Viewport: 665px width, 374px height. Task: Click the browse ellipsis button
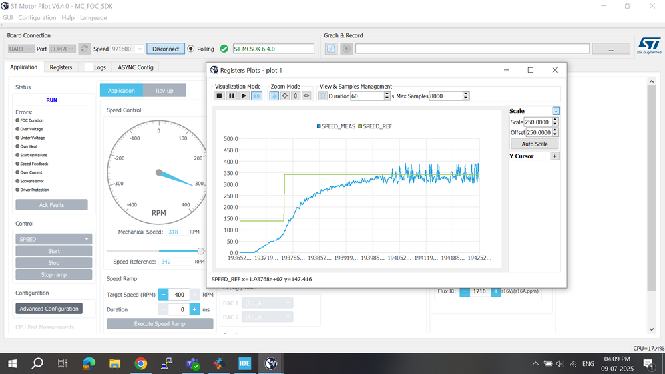point(611,49)
